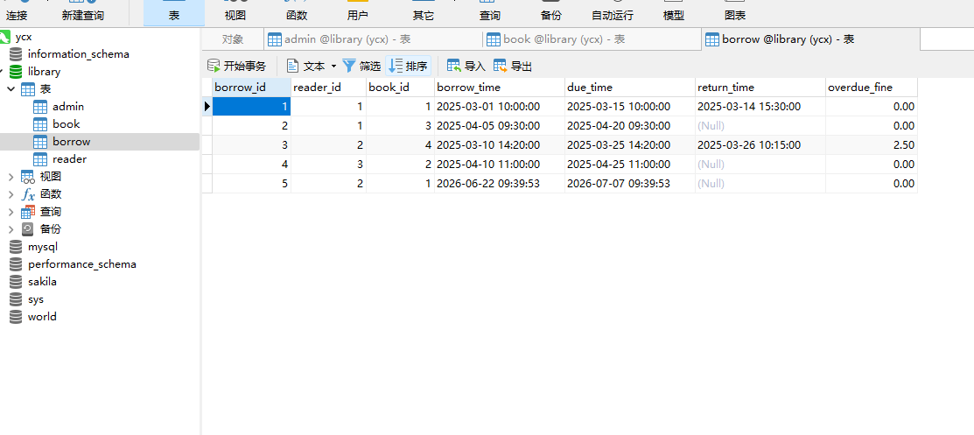Select due_time 2026-07-07 09:39:53 cell
Screen dimensions: 974x435
click(x=630, y=184)
